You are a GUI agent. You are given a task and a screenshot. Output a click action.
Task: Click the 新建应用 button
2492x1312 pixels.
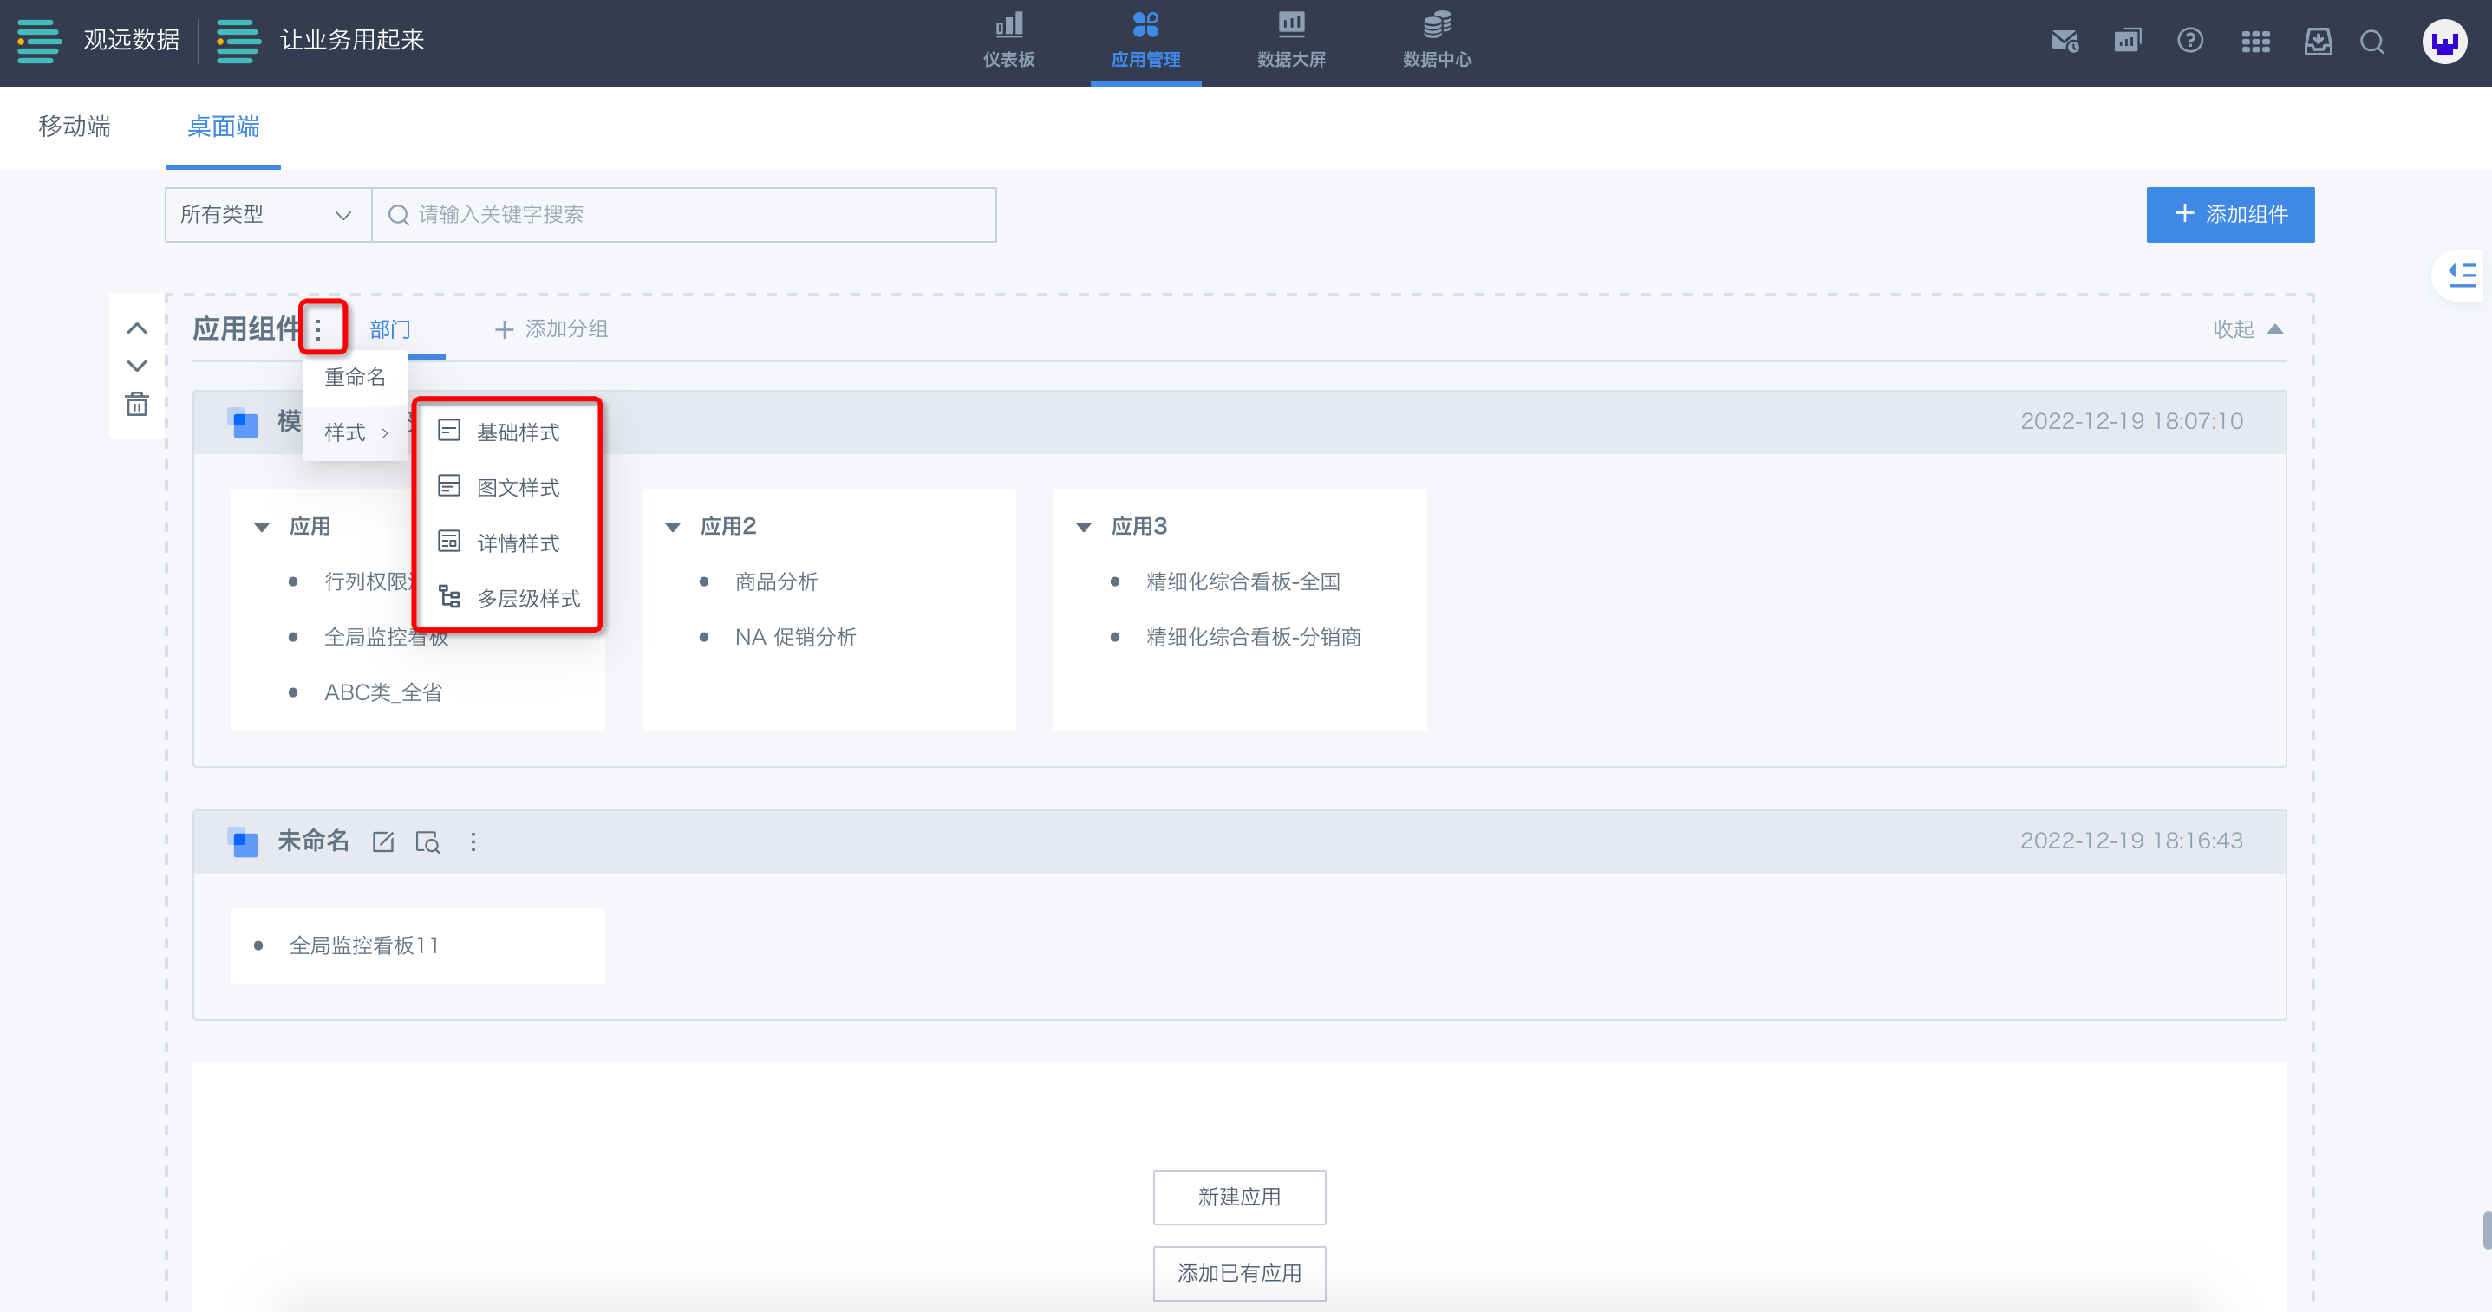(x=1239, y=1197)
